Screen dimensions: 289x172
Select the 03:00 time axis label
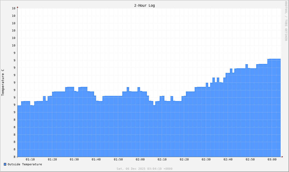(272, 160)
